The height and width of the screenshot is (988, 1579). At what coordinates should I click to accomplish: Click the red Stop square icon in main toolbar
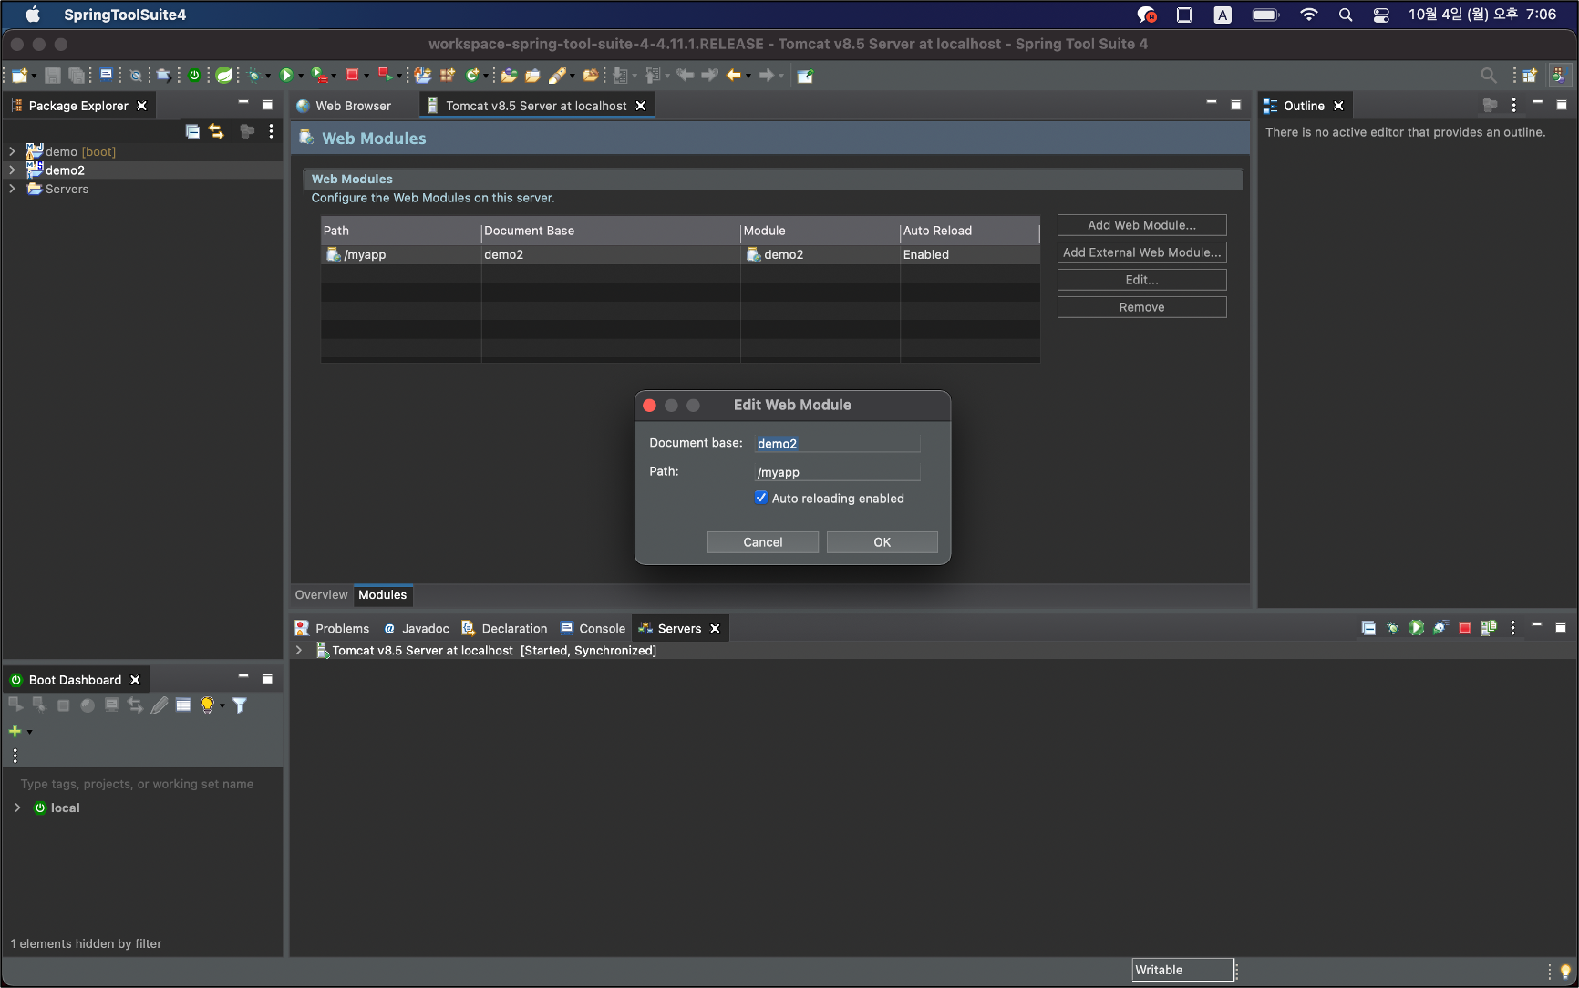[352, 76]
